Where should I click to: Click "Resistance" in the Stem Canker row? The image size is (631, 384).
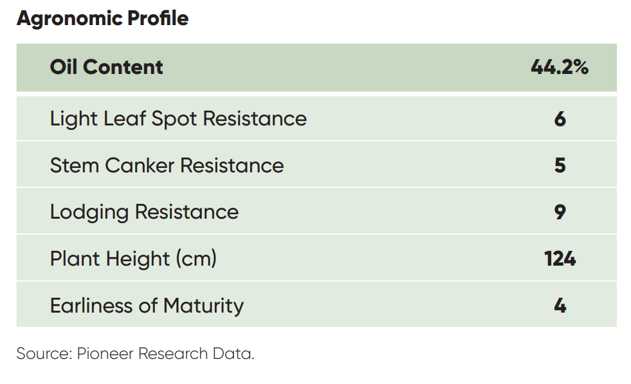232,165
